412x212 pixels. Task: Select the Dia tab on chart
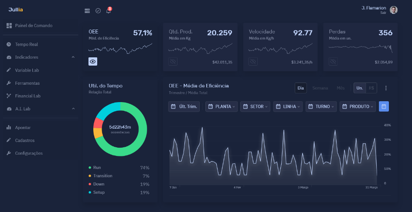coord(300,88)
